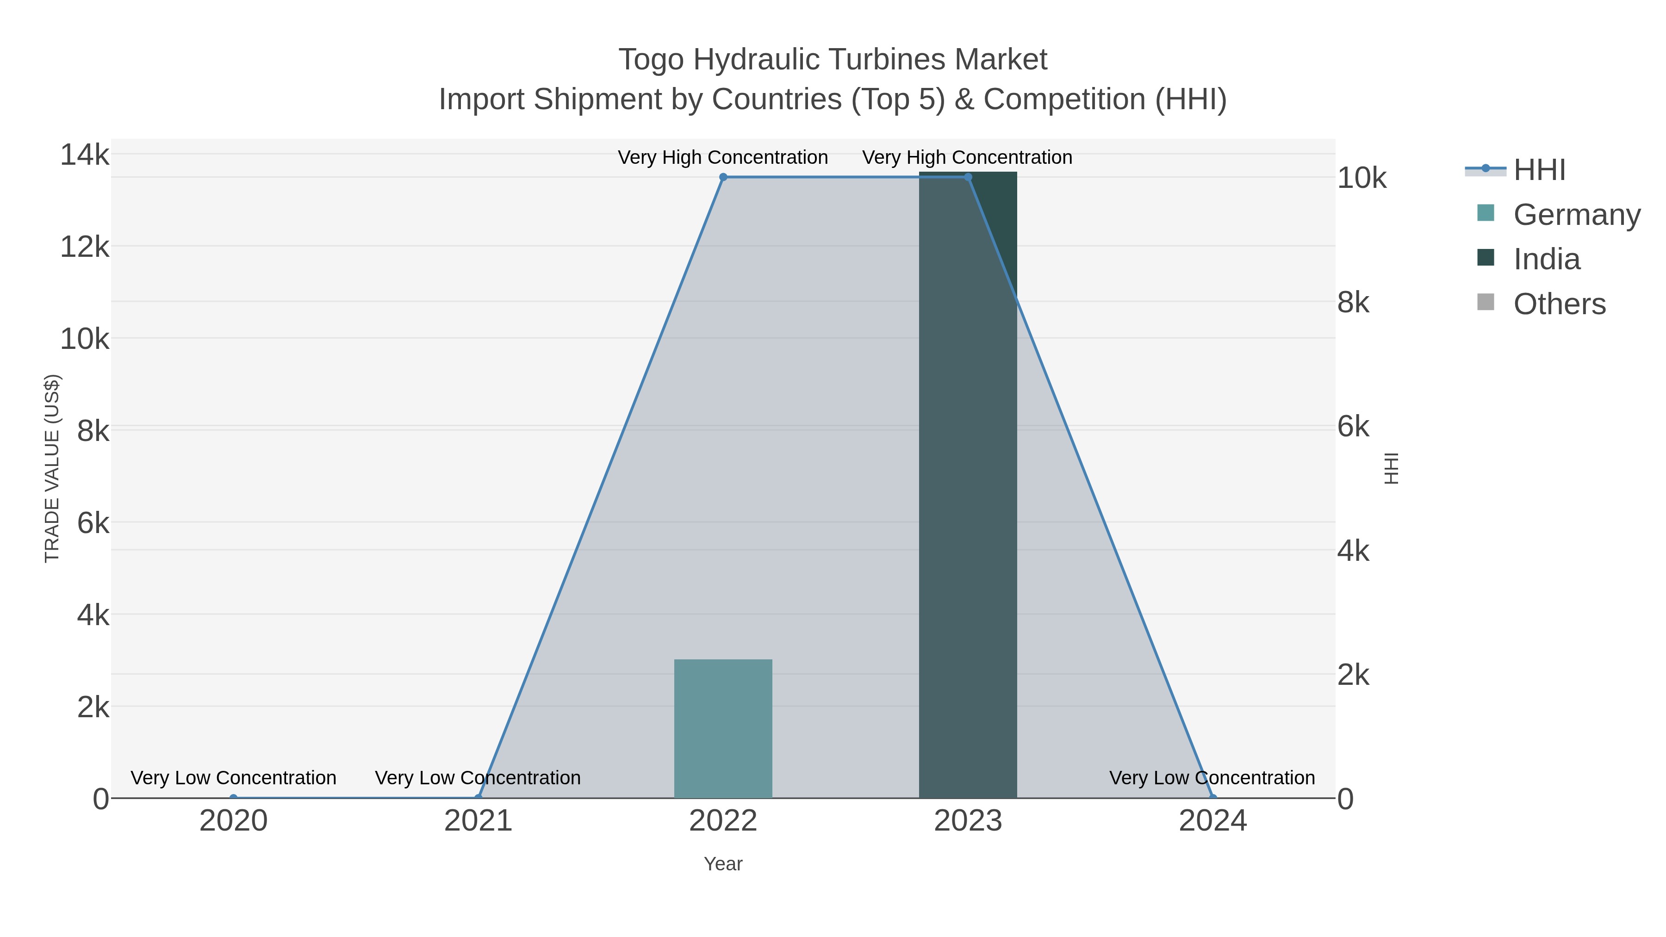Click the left axis 10k tick label
The image size is (1666, 937).
(x=85, y=339)
